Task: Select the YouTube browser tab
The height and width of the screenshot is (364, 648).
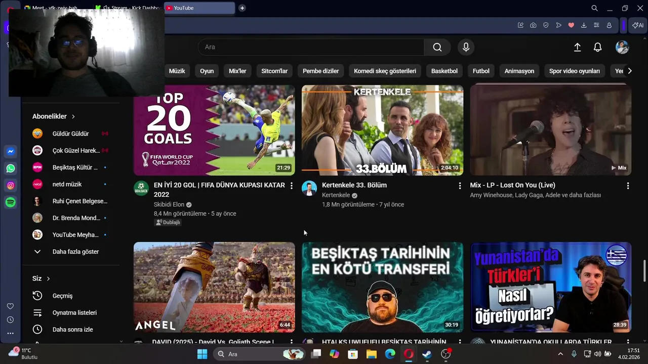Action: [x=199, y=8]
